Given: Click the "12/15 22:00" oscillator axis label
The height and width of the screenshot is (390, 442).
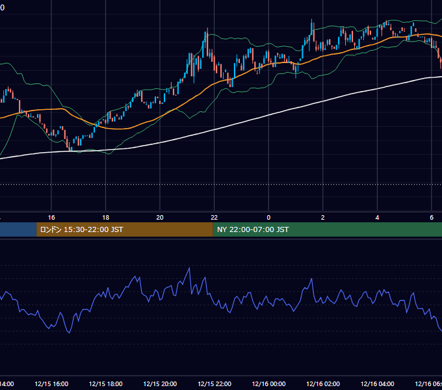Looking at the screenshot, I should coord(214,383).
